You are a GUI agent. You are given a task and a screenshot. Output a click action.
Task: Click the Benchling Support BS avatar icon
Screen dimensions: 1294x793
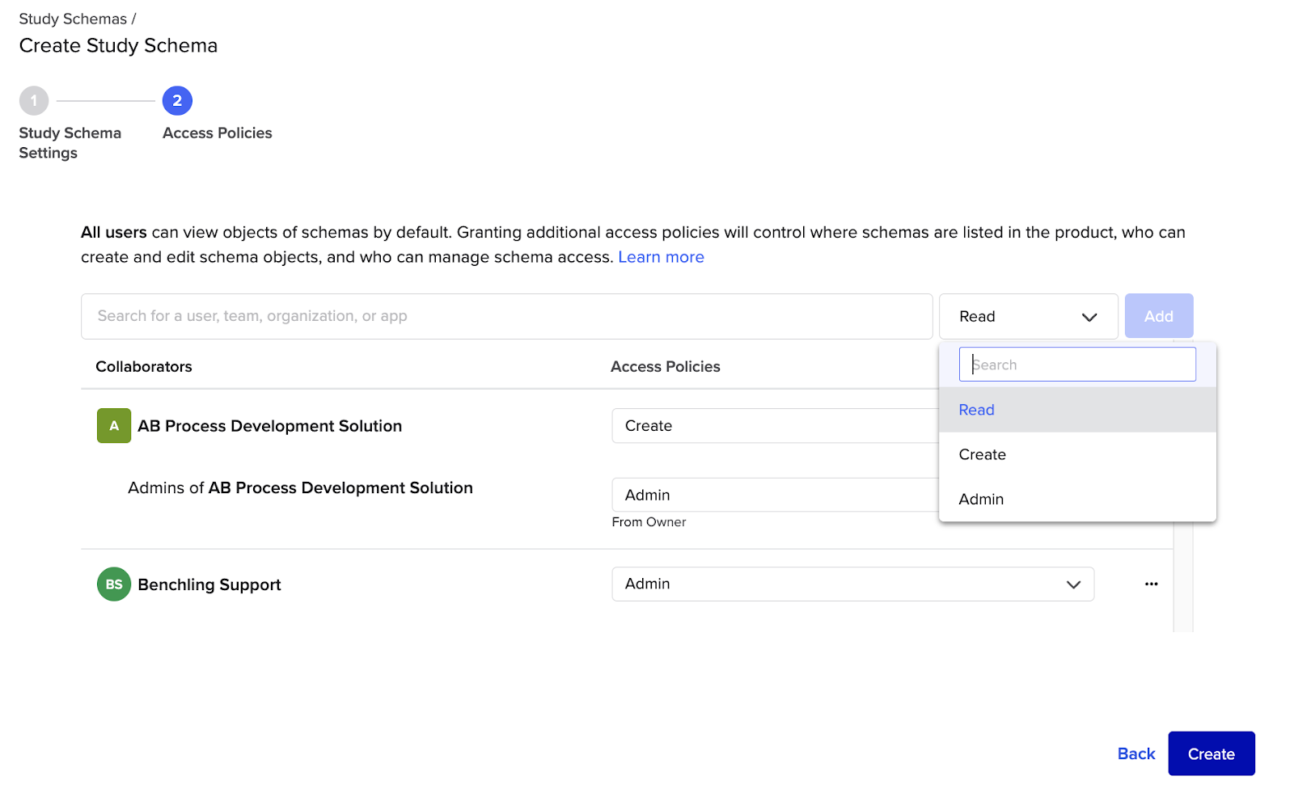tap(113, 584)
